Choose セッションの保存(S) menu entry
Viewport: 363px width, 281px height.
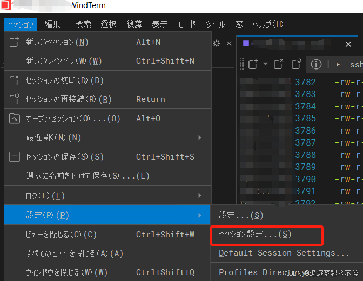pos(108,157)
